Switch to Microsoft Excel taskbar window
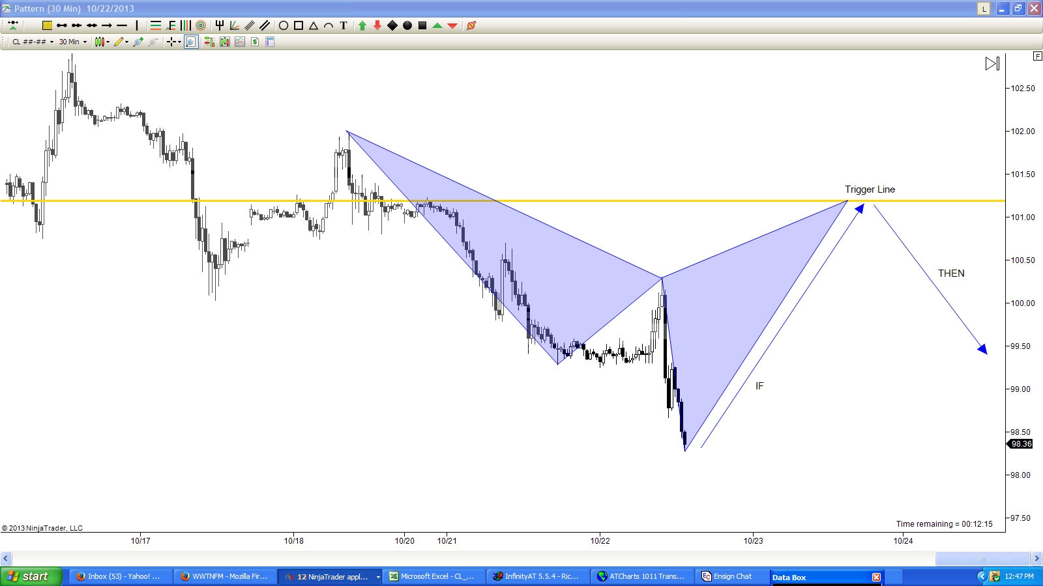 [434, 576]
